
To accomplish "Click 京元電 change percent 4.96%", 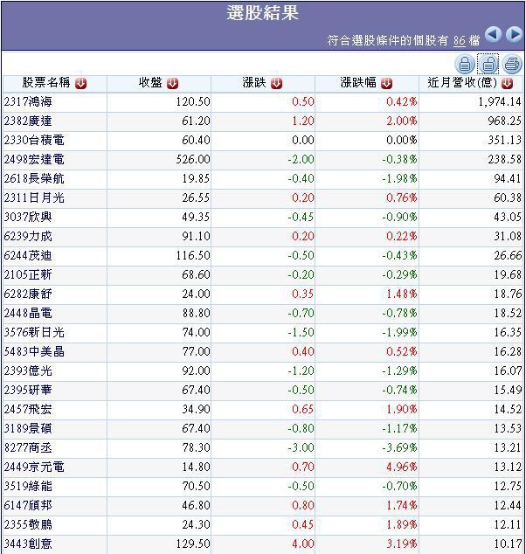I will coord(402,467).
